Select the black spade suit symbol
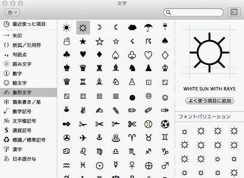 (165, 41)
